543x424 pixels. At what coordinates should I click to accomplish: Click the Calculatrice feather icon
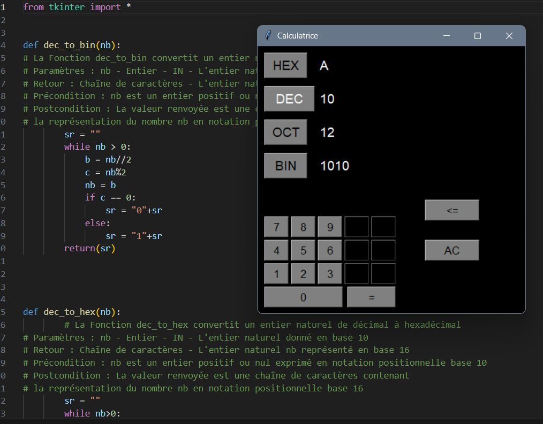268,36
